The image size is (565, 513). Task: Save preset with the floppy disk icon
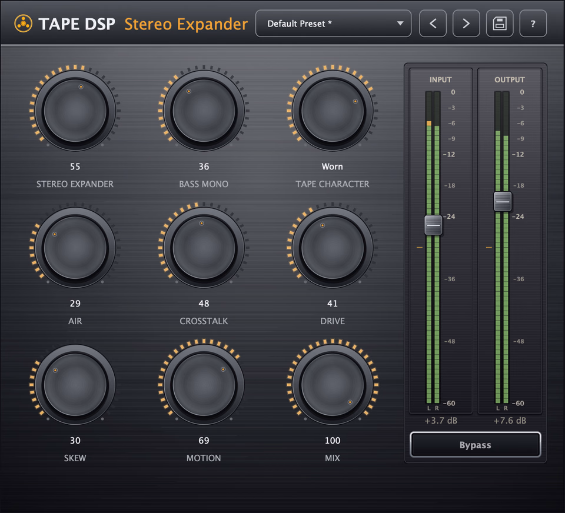(x=500, y=24)
